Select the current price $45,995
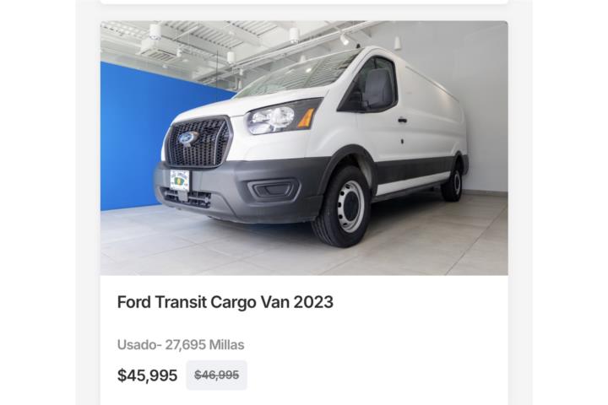The height and width of the screenshot is (405, 608). (147, 375)
